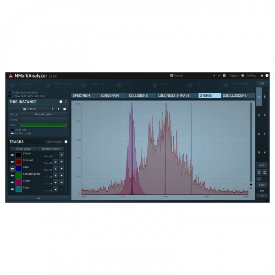275x275 pixels.
Task: Toggle visibility of Bass track
Action: [x=12, y=169]
